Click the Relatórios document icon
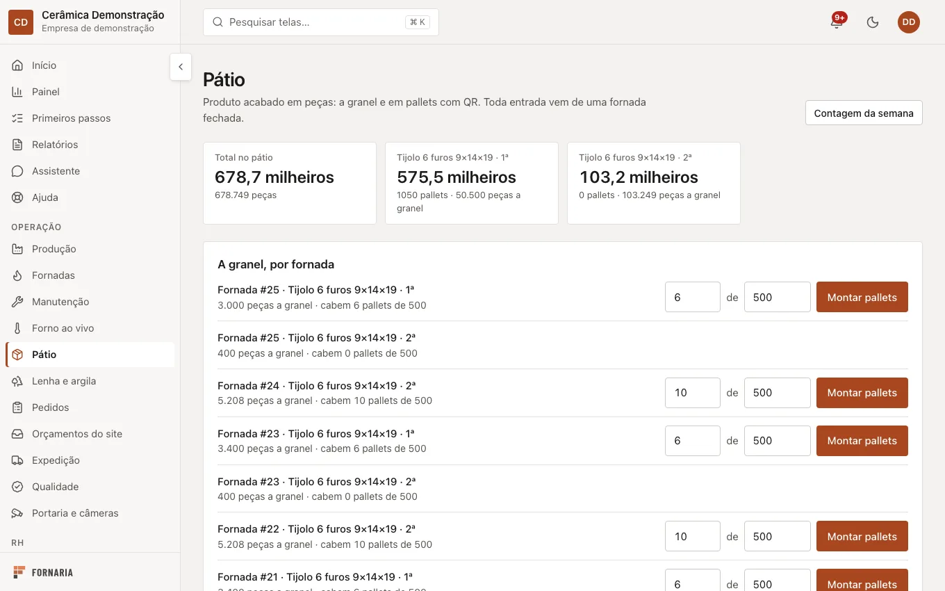This screenshot has height=591, width=945. (x=17, y=145)
